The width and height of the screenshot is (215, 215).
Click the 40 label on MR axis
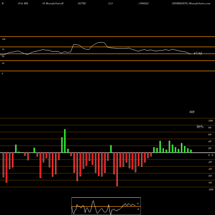pos(210,141)
